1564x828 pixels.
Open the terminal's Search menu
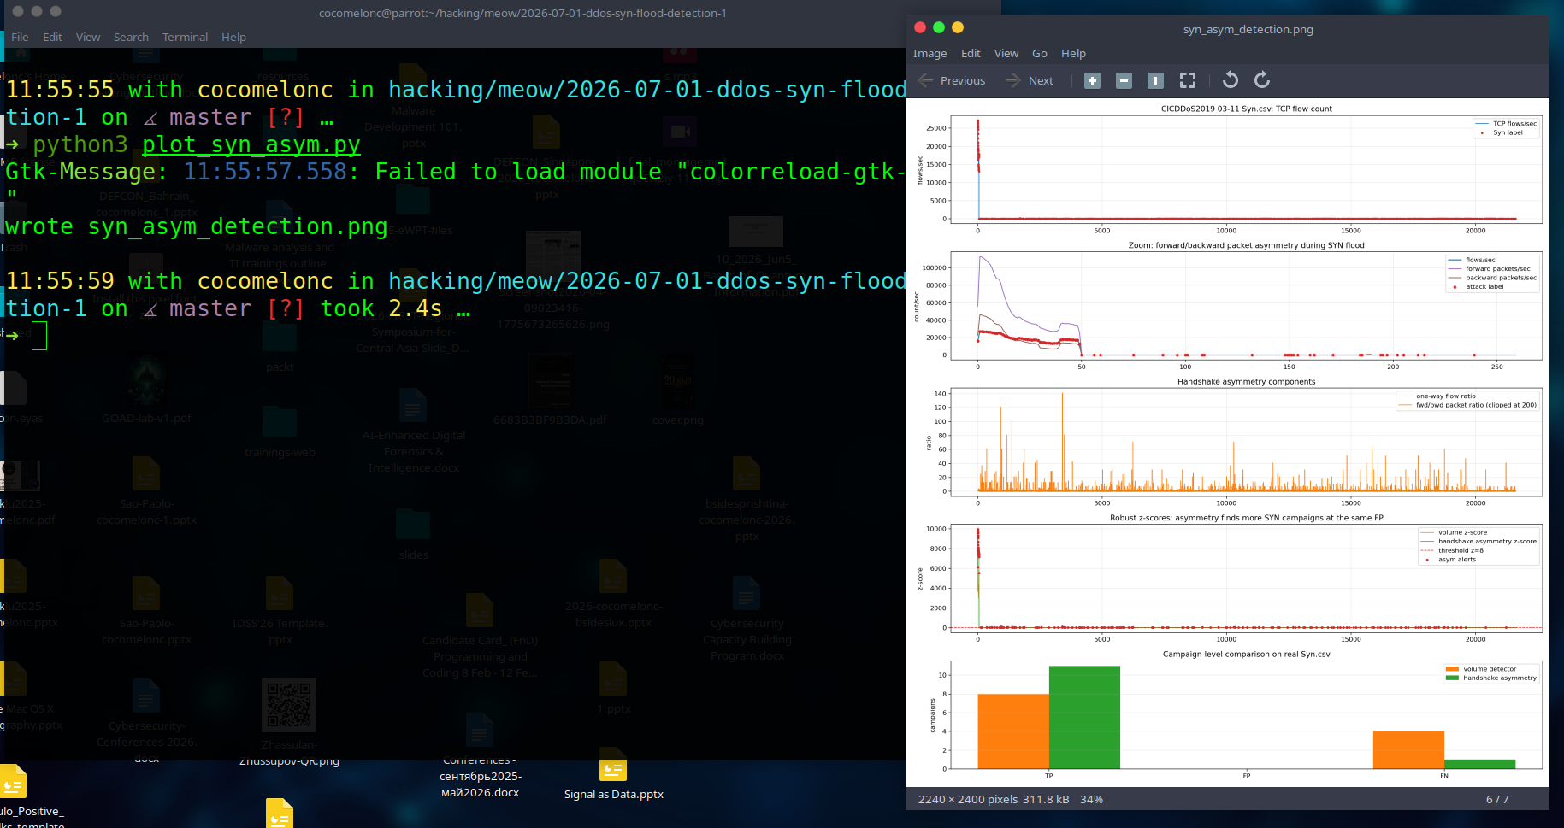pyautogui.click(x=131, y=37)
